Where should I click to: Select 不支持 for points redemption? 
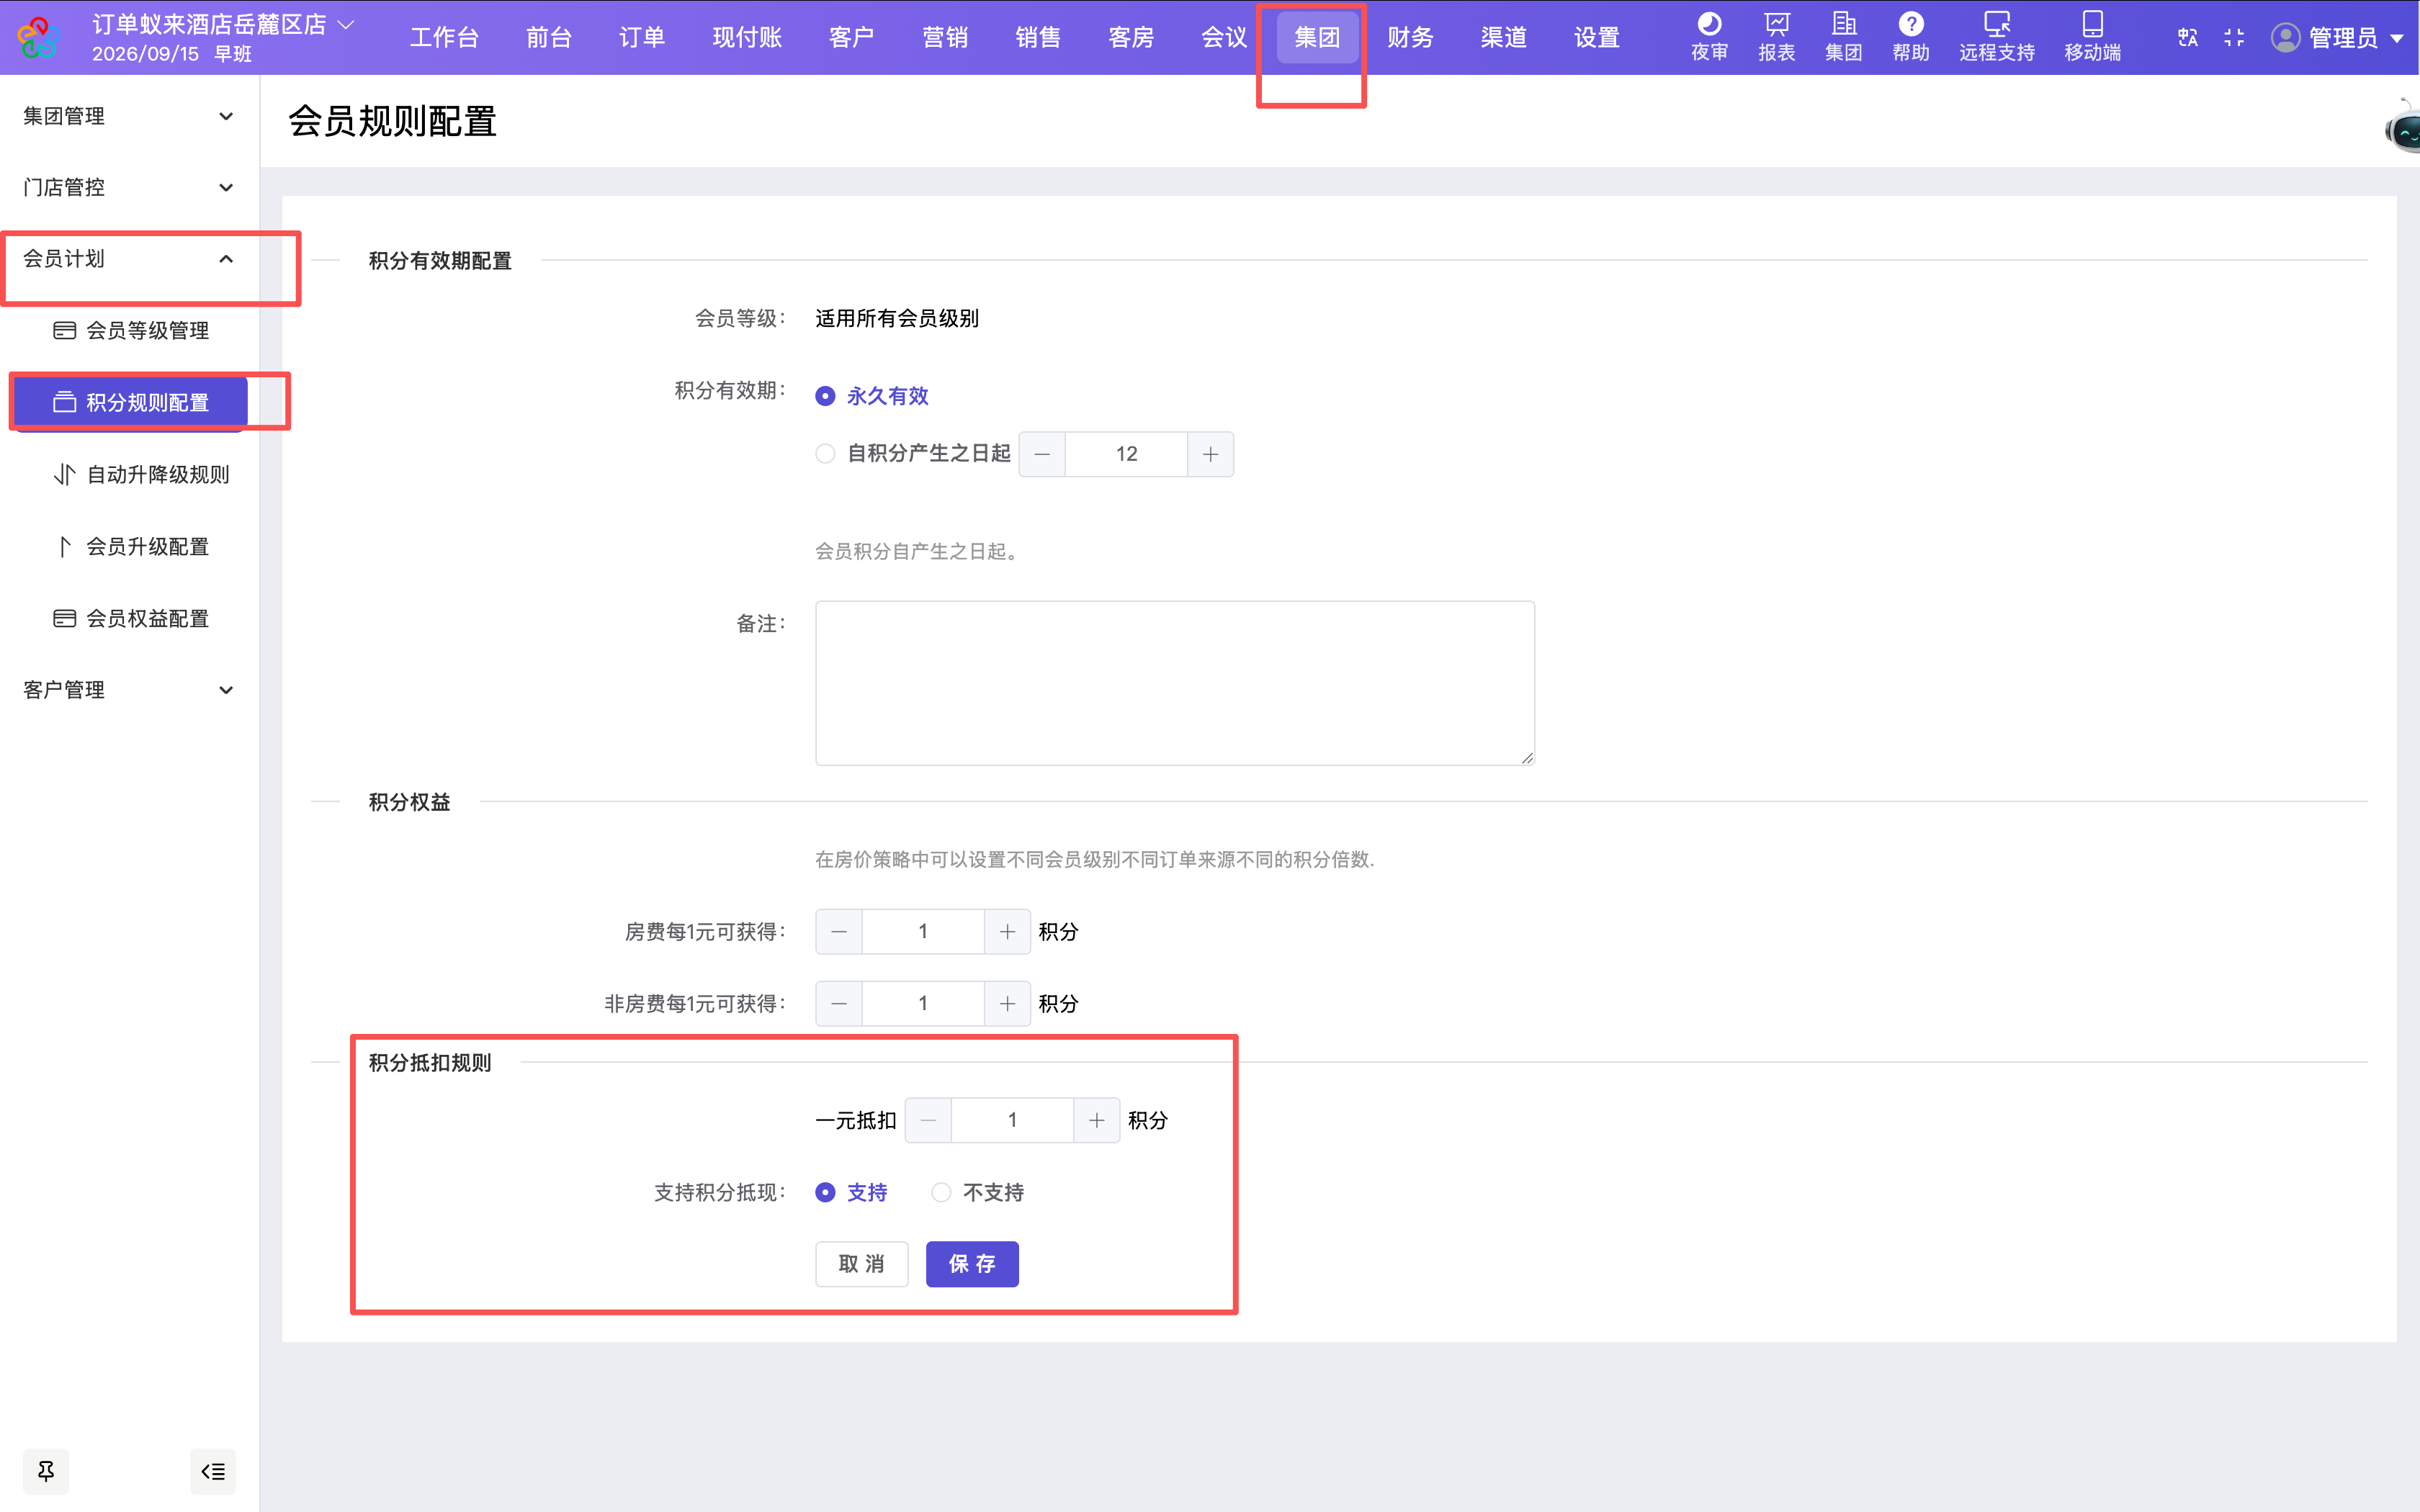941,1192
